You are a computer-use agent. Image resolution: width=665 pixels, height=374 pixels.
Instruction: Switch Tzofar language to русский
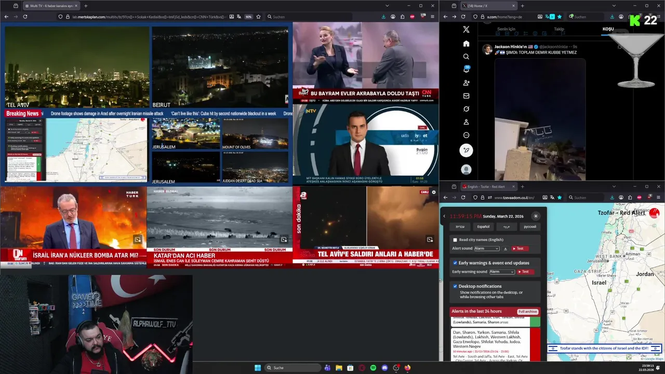(x=529, y=226)
